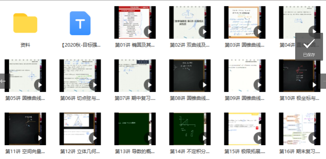This screenshot has width=326, height=159.
Task: Select the 第07讲 期中复习 video title
Action: click(135, 98)
